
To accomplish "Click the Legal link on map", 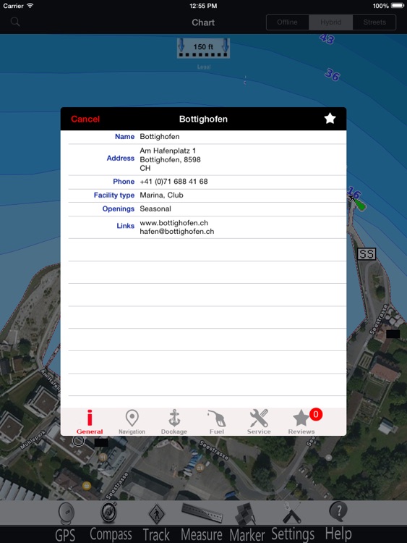I will pos(204,67).
